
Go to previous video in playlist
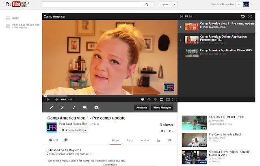pos(182,16)
